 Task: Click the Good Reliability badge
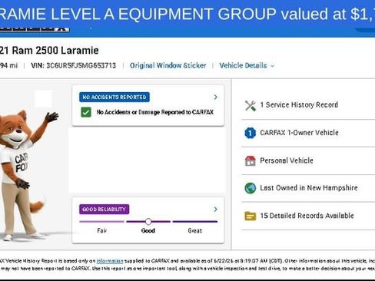[x=104, y=210]
